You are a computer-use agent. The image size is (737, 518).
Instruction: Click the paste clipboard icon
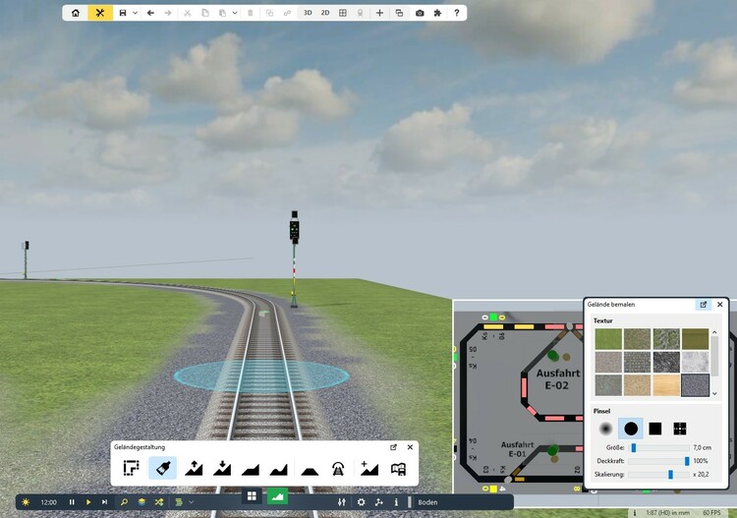[x=222, y=13]
